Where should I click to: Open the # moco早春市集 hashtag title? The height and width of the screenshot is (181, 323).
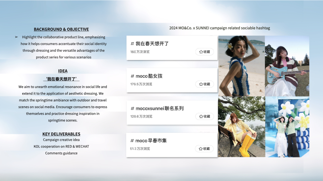[x=148, y=140]
